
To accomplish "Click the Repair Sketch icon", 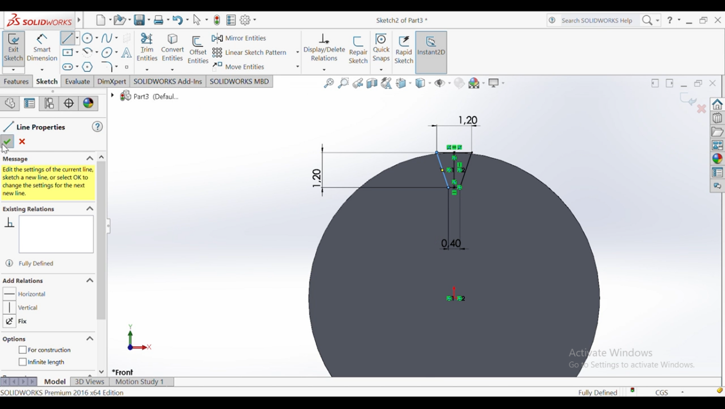I will 358,50.
